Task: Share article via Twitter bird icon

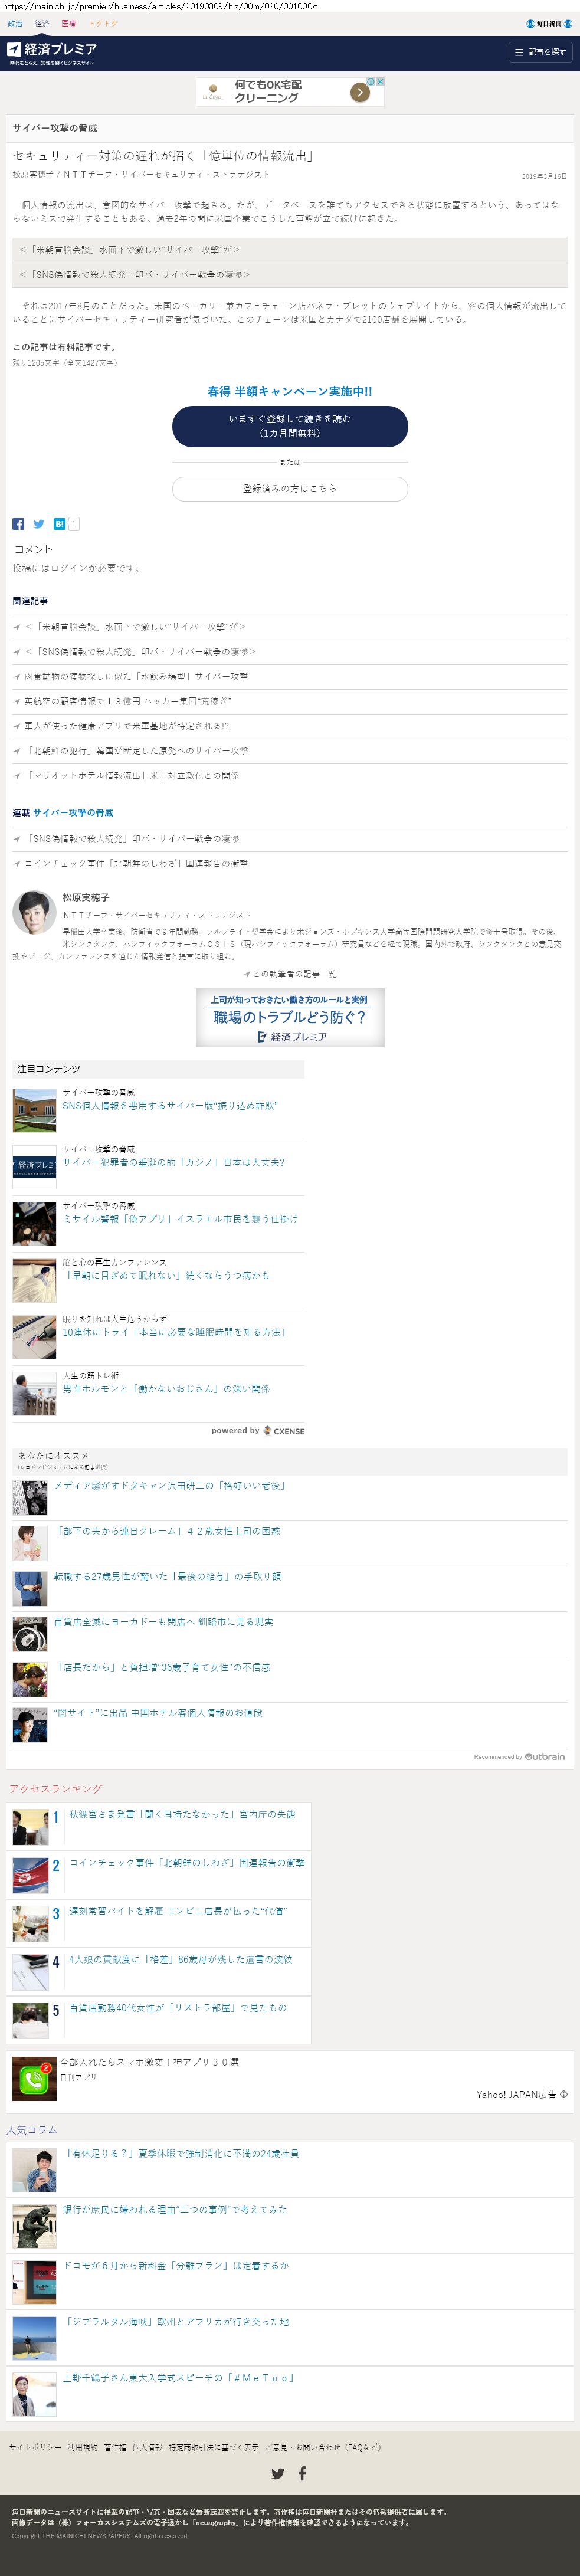Action: click(39, 524)
